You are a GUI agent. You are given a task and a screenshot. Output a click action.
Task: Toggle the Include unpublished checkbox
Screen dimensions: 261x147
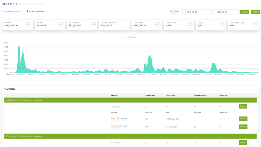coord(28,11)
